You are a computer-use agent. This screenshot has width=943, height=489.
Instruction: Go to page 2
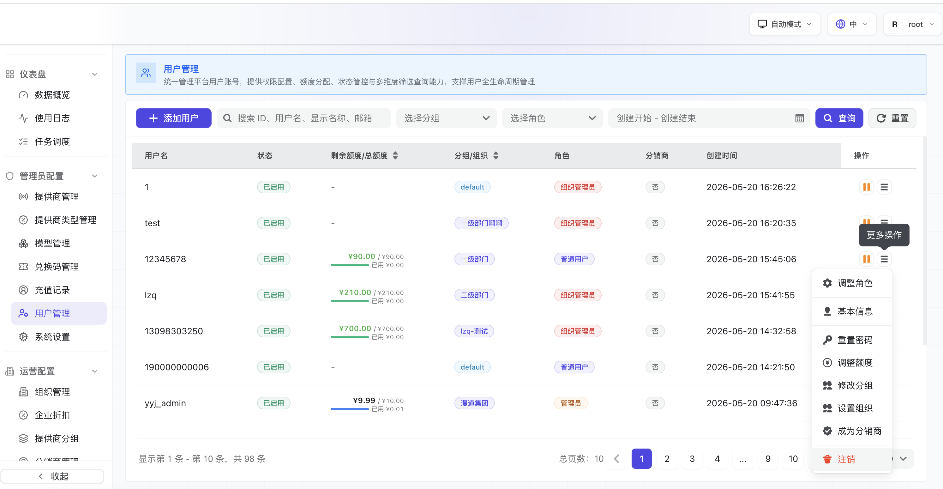click(x=667, y=459)
